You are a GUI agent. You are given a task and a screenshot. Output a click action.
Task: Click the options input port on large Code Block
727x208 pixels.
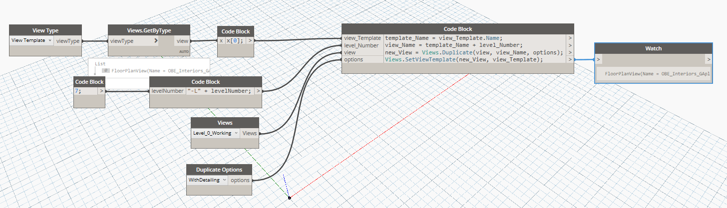(x=363, y=59)
